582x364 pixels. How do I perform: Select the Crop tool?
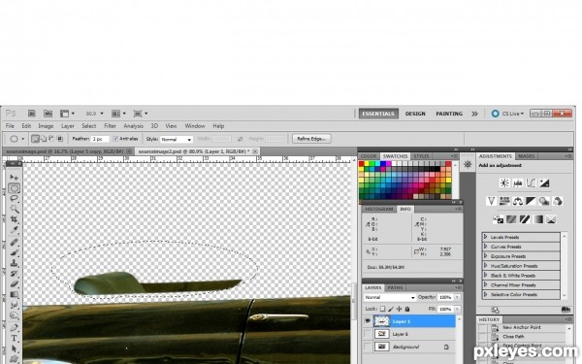(15, 219)
